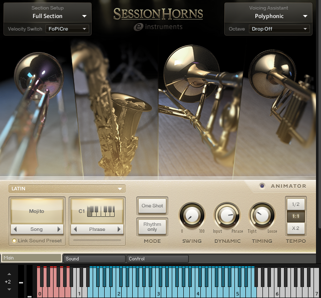Click the Dynamic knob

point(227,215)
